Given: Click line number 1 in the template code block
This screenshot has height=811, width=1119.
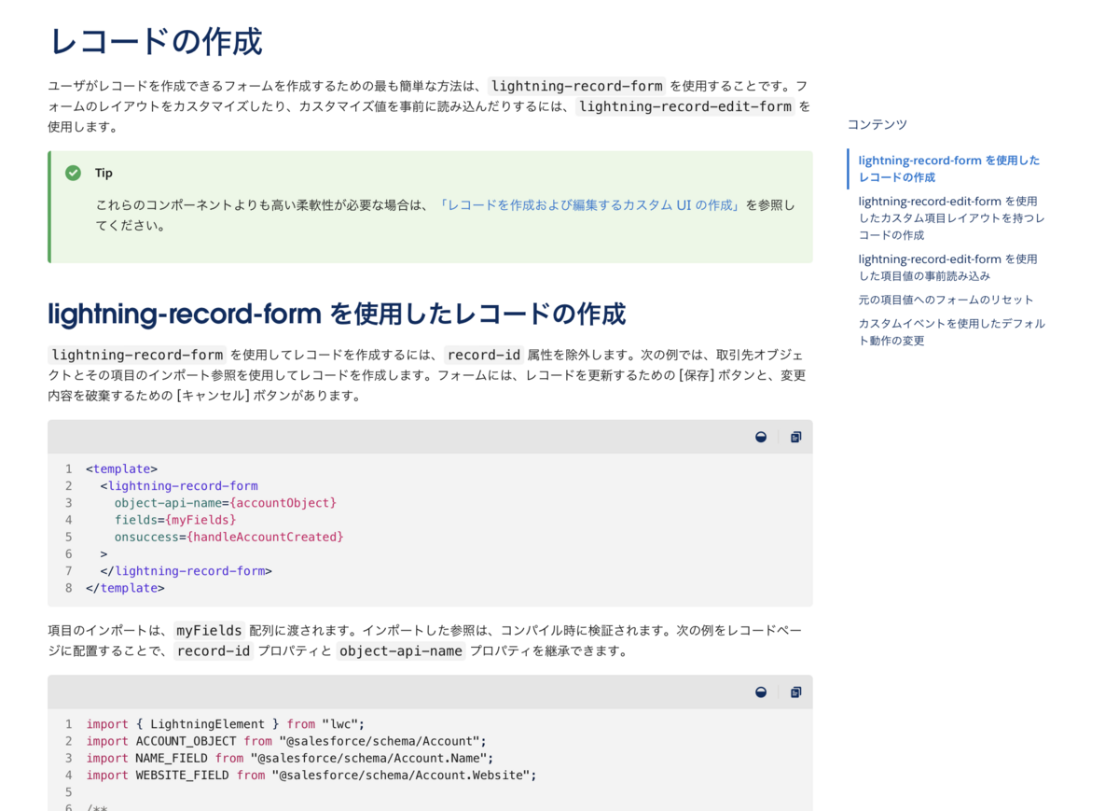Looking at the screenshot, I should (x=68, y=468).
